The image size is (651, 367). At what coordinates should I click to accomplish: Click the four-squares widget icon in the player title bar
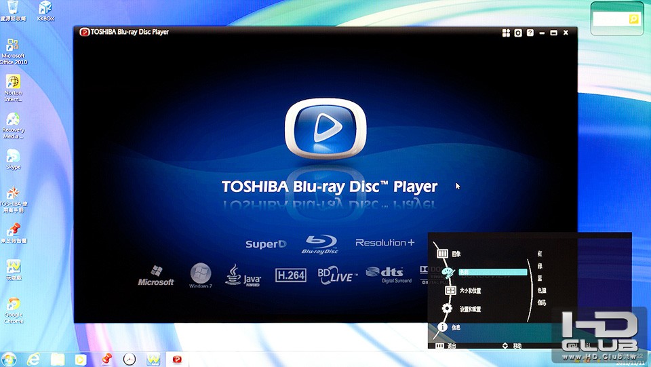(506, 33)
